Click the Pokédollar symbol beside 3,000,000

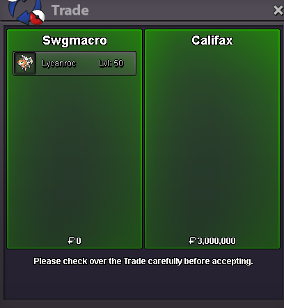(192, 240)
